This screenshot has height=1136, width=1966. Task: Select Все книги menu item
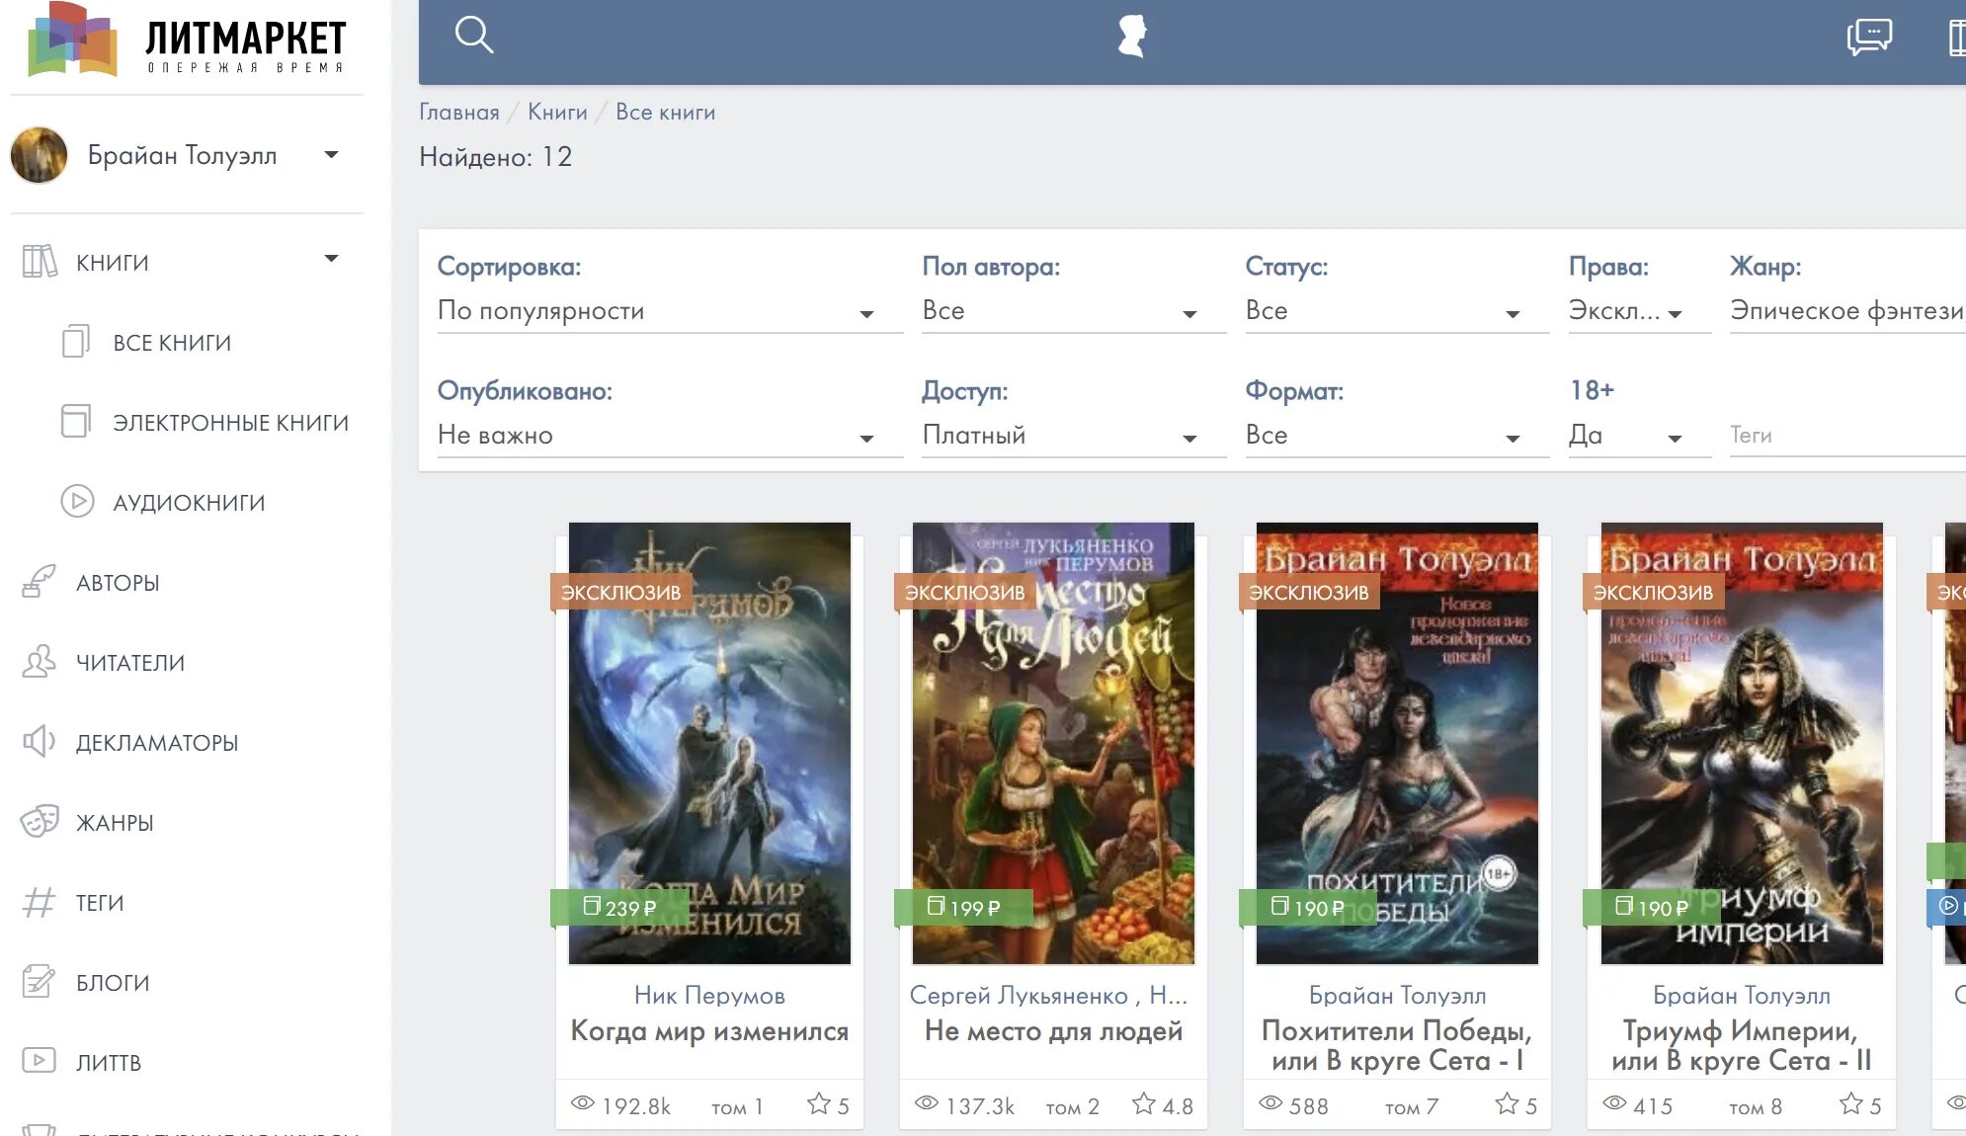(x=172, y=342)
